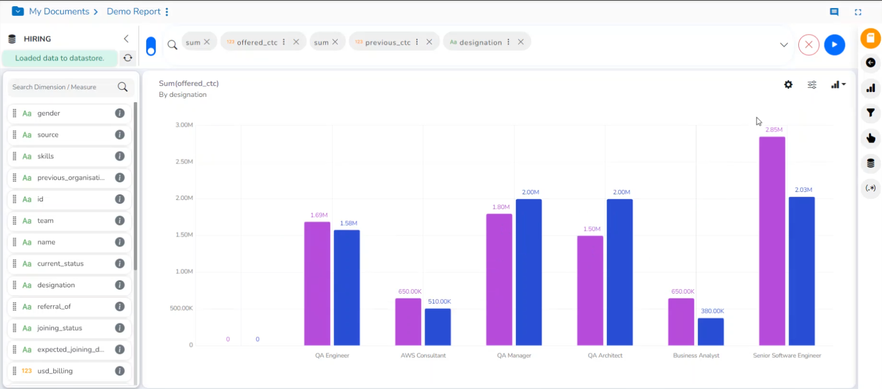Viewport: 882px width, 389px height.
Task: Select the referral_of dimension
Action: coord(70,306)
